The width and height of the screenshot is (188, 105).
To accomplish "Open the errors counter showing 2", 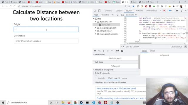I will click(165, 11).
